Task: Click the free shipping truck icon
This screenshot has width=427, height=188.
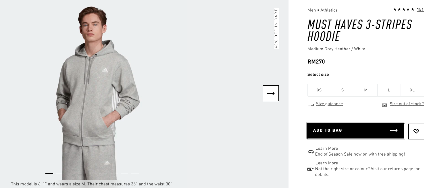Action: (x=310, y=151)
